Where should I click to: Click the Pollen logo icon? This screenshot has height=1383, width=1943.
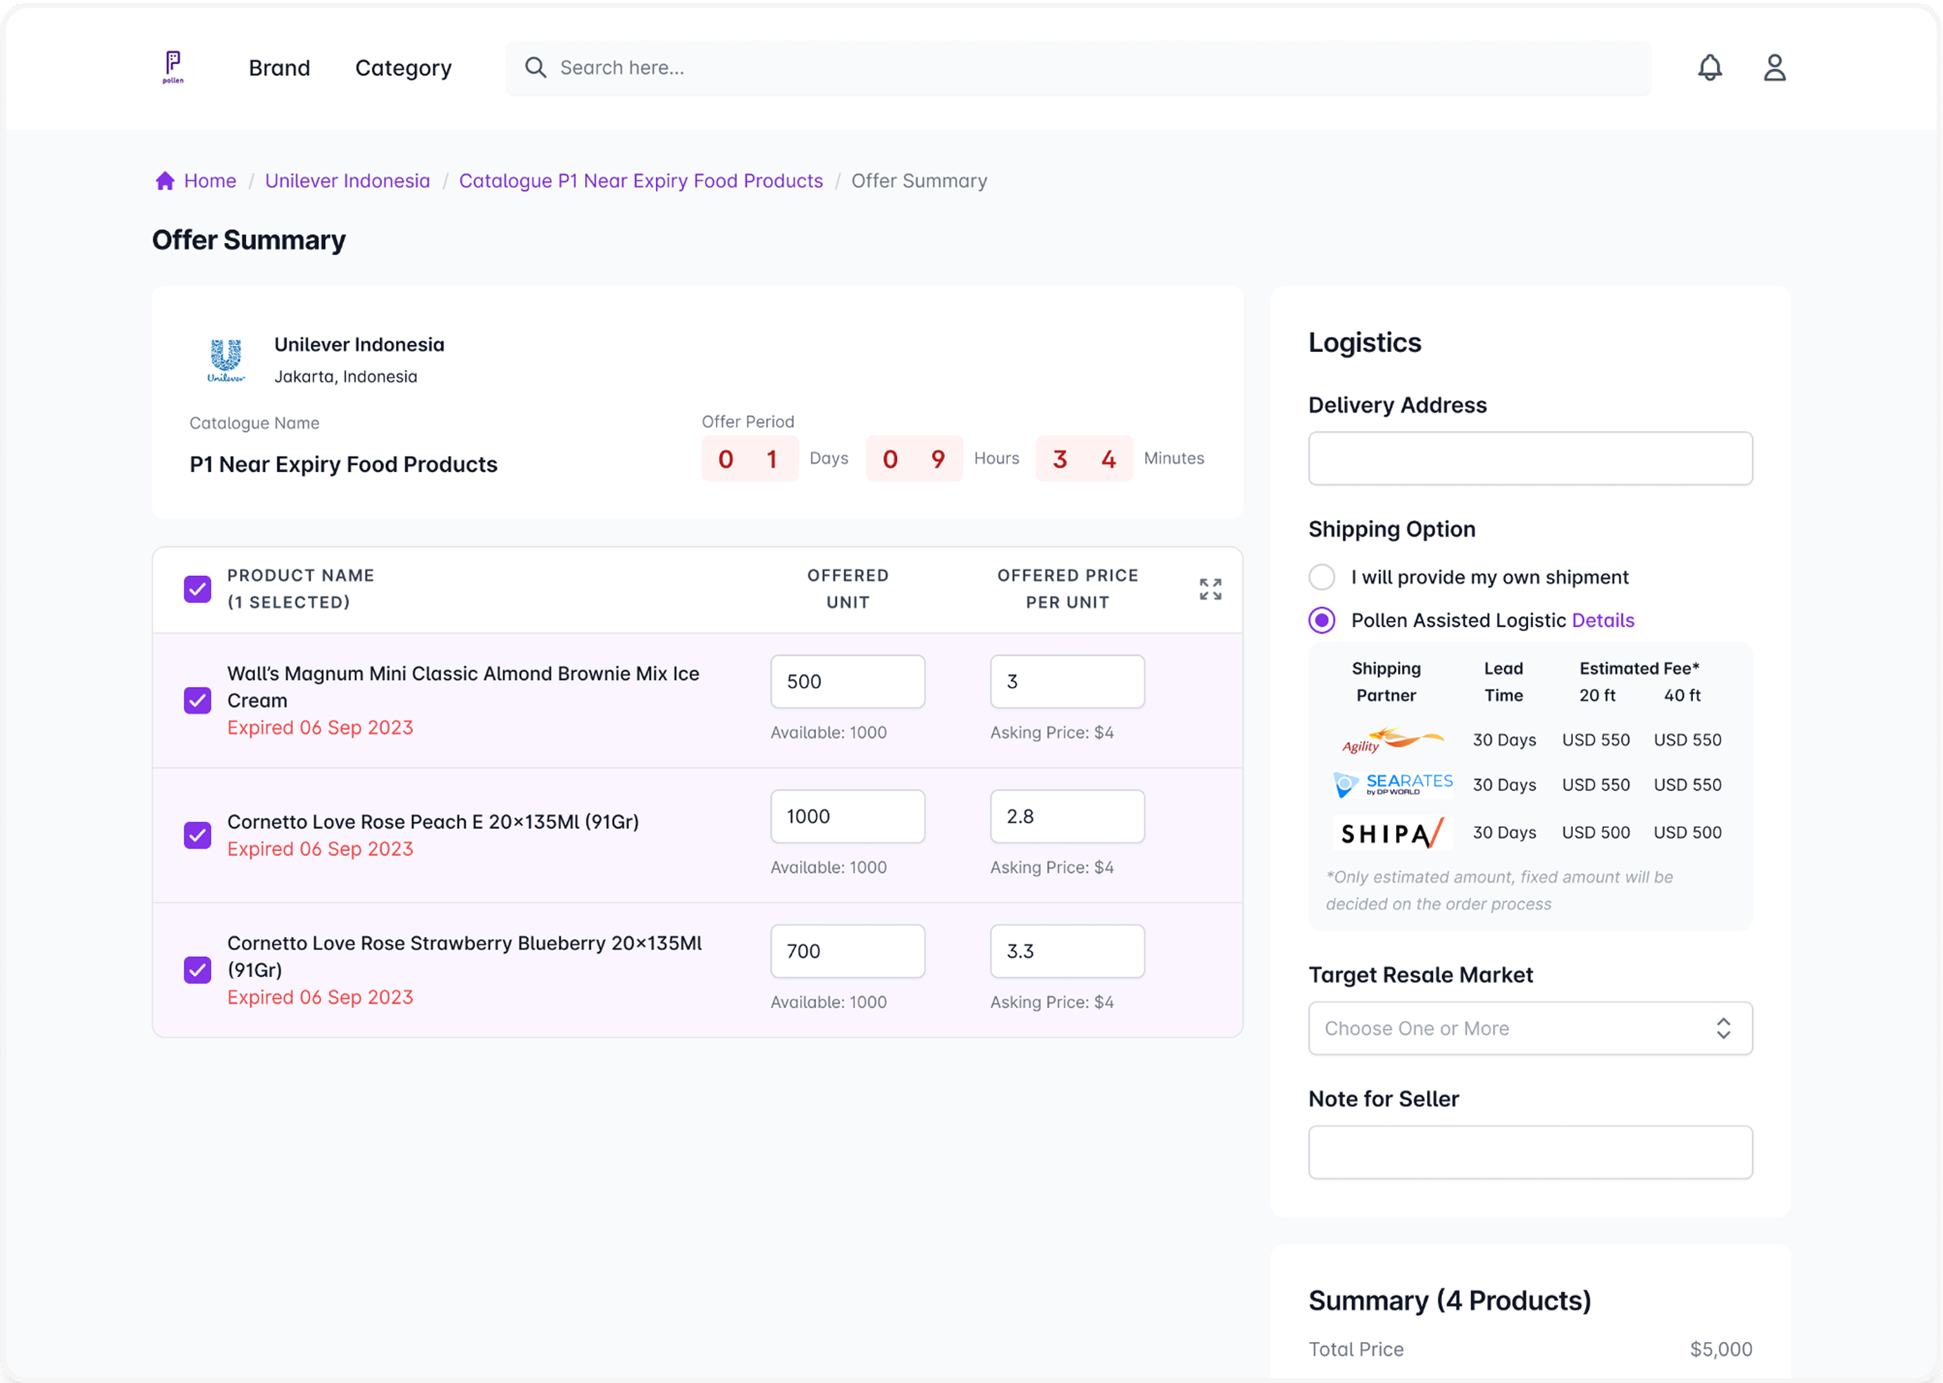(x=173, y=67)
